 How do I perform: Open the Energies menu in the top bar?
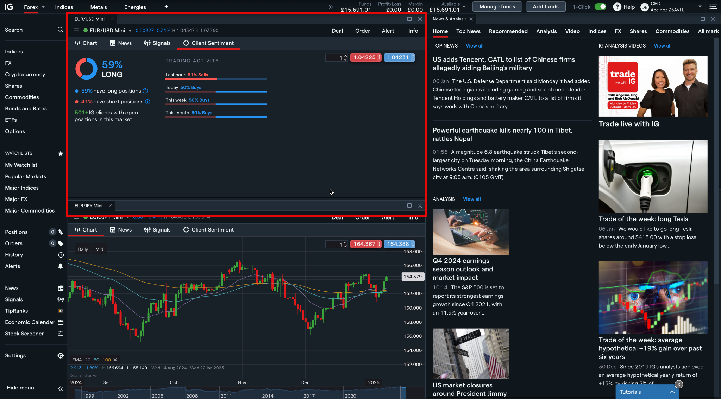point(135,7)
